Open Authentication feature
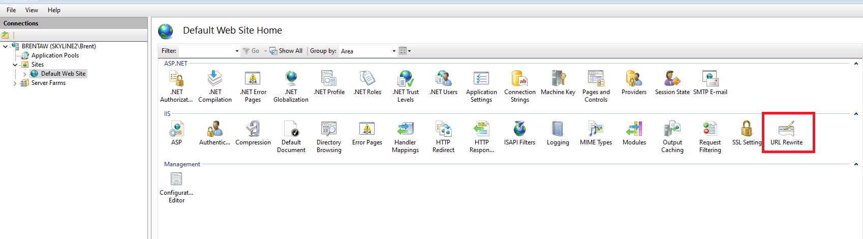The image size is (863, 239). pyautogui.click(x=215, y=133)
